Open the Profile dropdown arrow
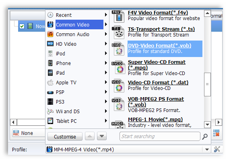Image resolution: width=231 pixels, height=163 pixels. (x=207, y=149)
